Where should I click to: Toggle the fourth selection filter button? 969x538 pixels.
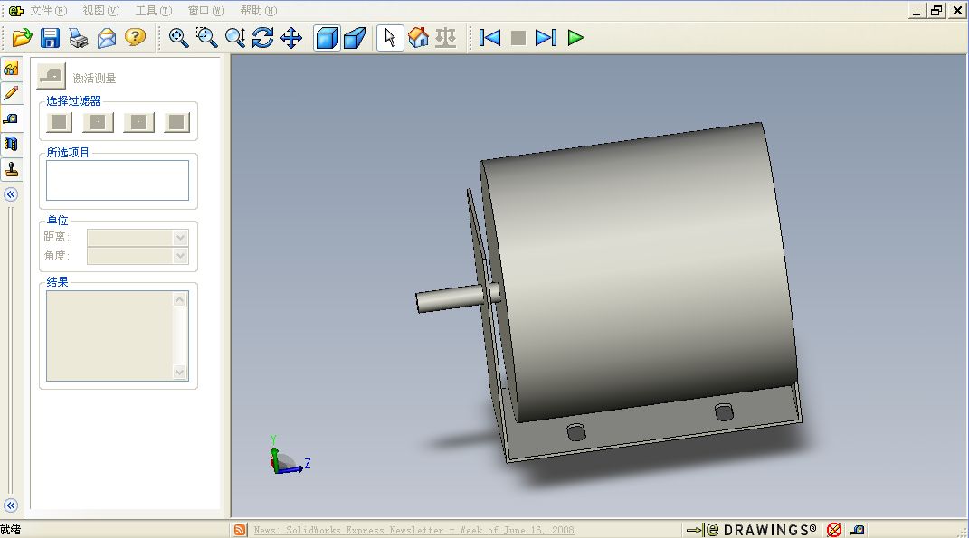coord(176,122)
